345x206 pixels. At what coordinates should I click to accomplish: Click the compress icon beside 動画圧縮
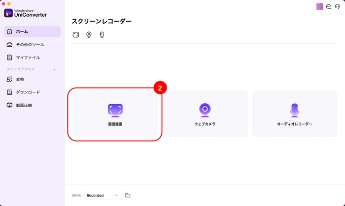point(9,105)
